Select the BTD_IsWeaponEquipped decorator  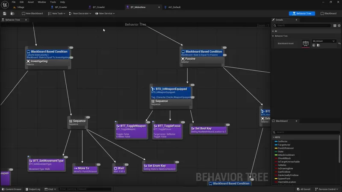[171, 93]
